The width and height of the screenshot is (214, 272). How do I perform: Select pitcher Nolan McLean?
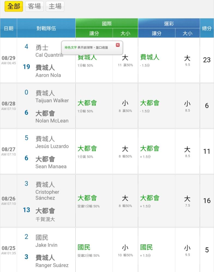point(52,121)
